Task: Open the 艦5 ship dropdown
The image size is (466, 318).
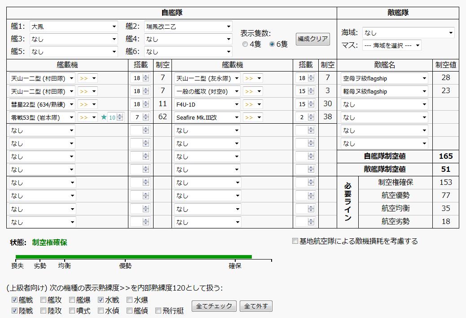Action: [74, 52]
